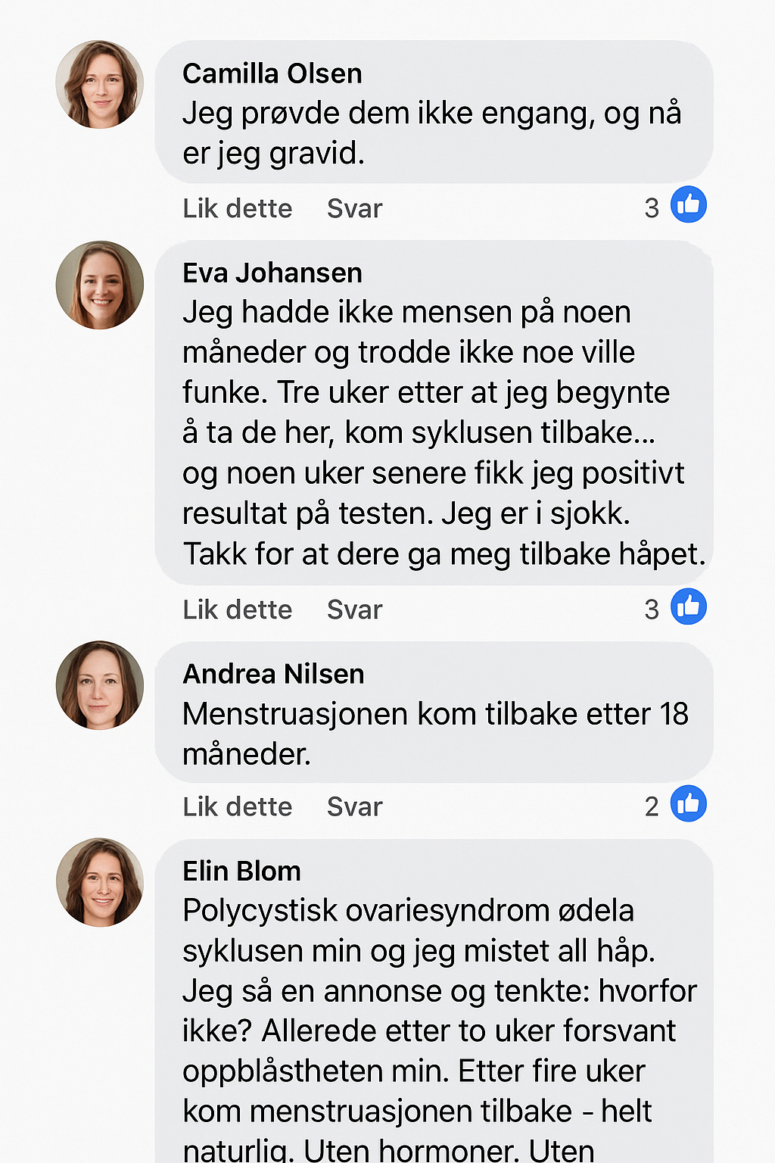Select the Andrea Nilsen name link

pos(273,674)
